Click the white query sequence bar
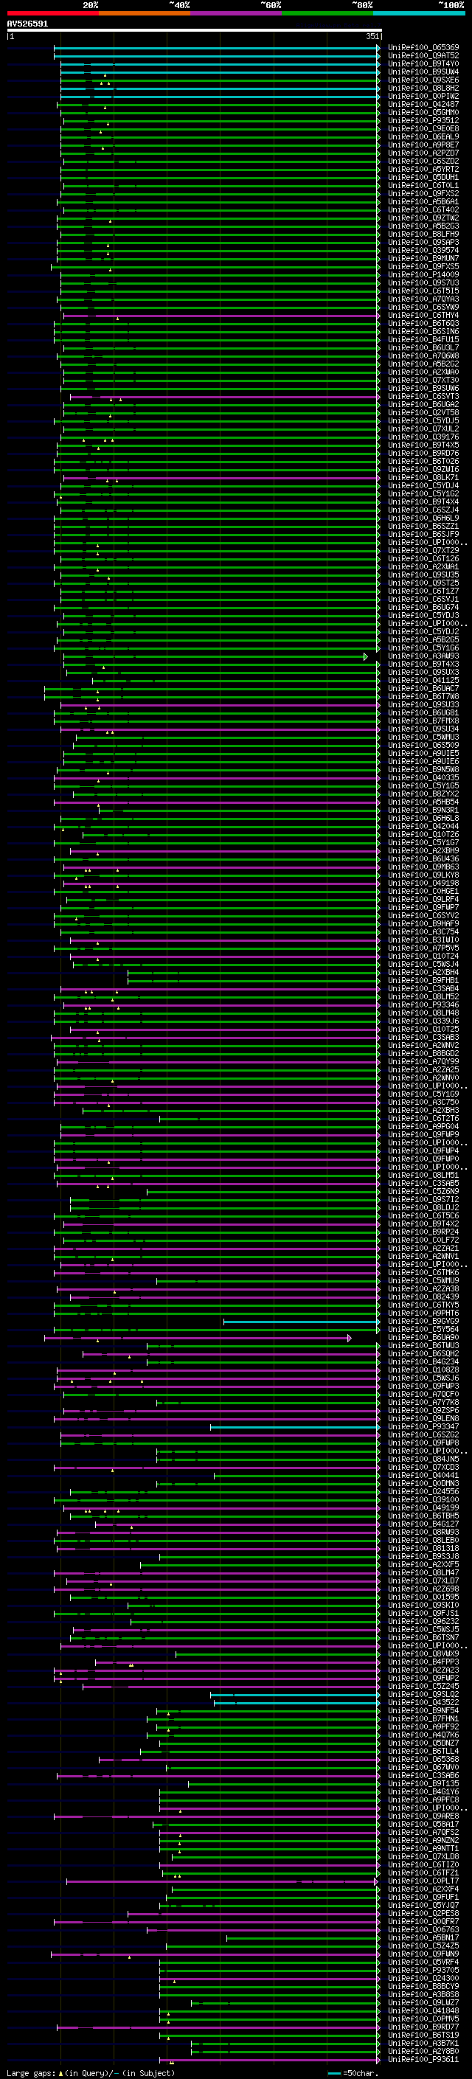Screen dimensions: 472x2079 point(195,31)
